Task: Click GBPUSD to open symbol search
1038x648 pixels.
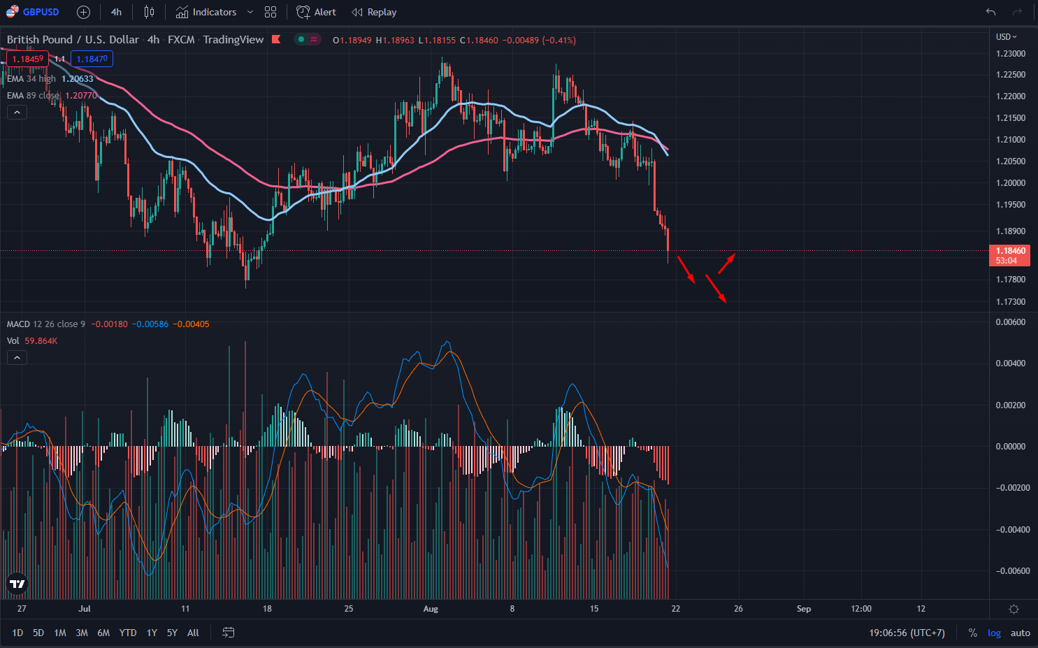Action: tap(42, 12)
